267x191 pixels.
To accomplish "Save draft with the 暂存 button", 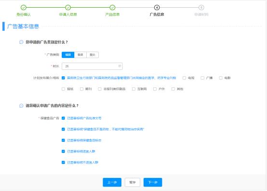I will [x=133, y=182].
